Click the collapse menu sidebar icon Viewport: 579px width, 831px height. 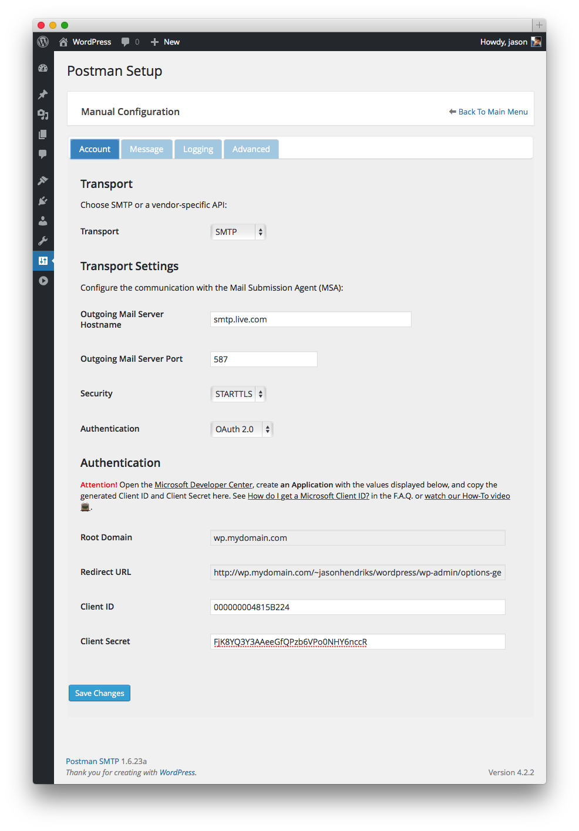(43, 281)
